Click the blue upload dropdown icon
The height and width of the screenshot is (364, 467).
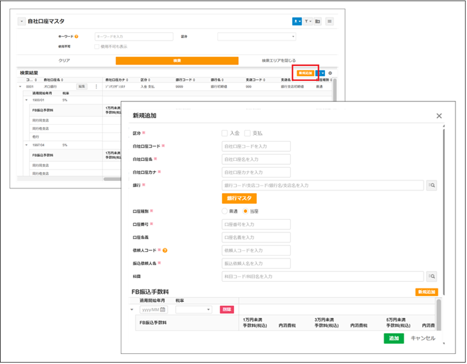tap(297, 21)
